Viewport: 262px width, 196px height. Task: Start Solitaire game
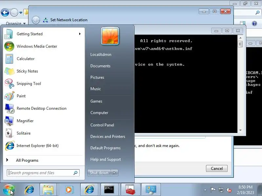click(x=44, y=133)
